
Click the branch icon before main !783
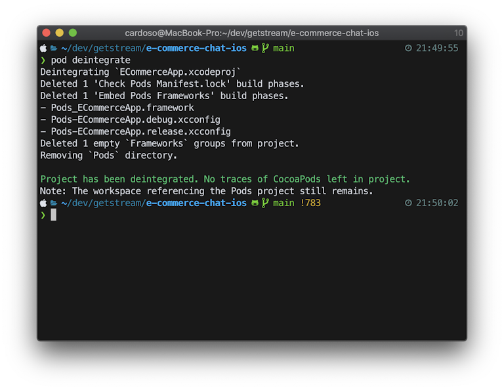click(x=265, y=203)
